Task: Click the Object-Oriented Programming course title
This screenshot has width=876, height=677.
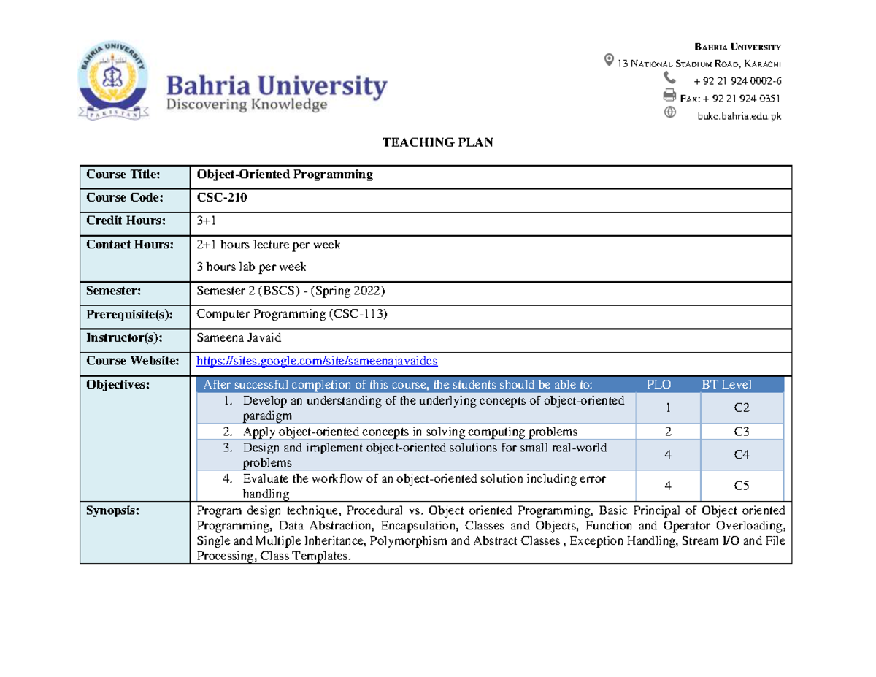Action: coord(285,175)
